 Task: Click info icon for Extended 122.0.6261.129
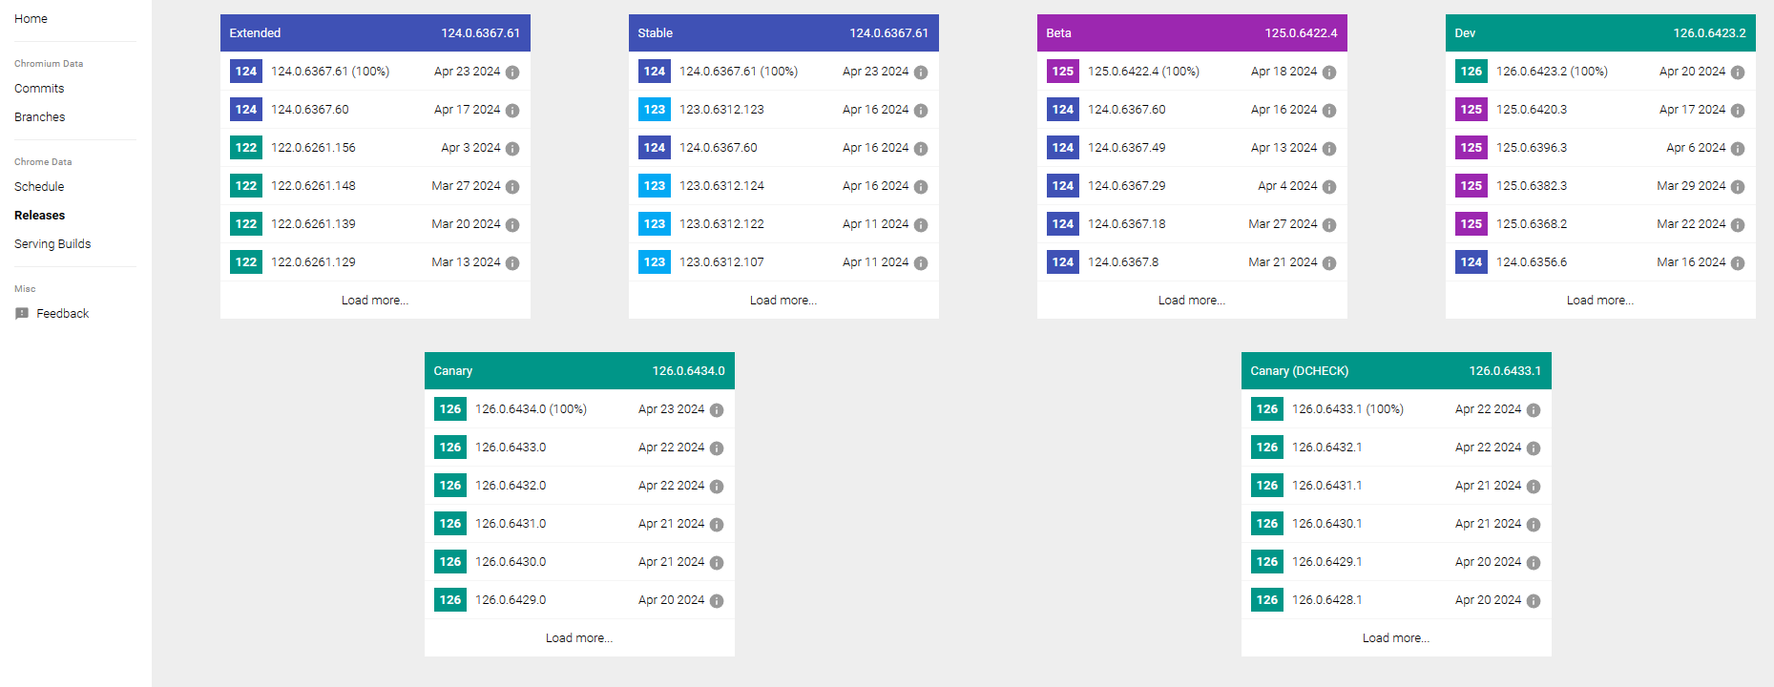[512, 263]
